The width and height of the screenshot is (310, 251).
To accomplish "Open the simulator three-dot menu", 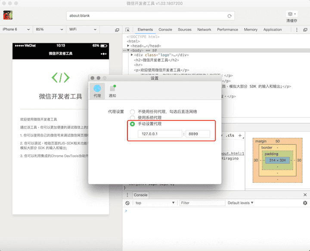I will (104, 54).
